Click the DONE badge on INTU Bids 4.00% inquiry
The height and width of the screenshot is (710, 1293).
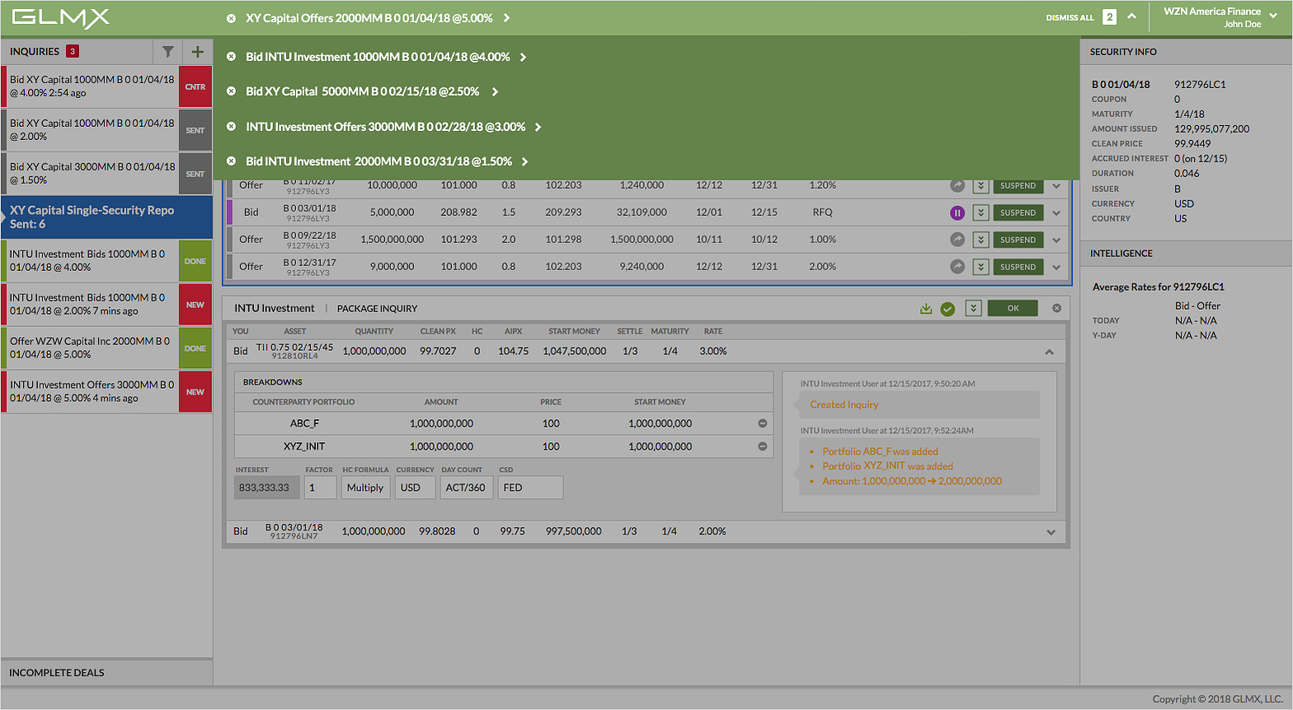[195, 261]
